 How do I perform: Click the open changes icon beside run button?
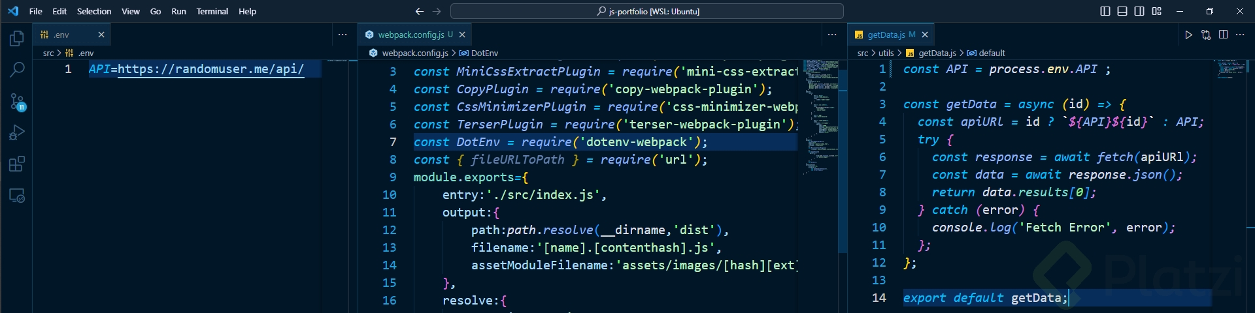coord(1206,35)
